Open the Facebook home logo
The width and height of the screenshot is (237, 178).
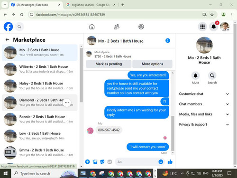pyautogui.click(x=8, y=27)
